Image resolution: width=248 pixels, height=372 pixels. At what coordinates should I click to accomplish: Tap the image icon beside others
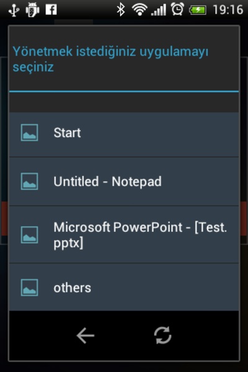click(29, 288)
